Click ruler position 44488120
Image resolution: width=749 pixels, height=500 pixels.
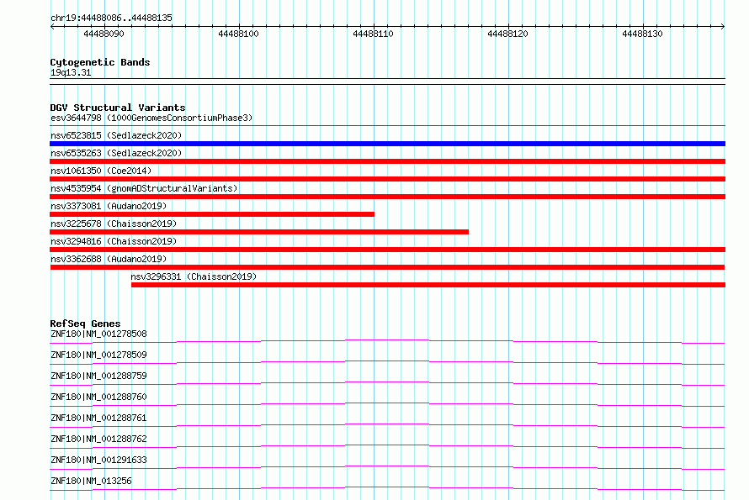[507, 34]
